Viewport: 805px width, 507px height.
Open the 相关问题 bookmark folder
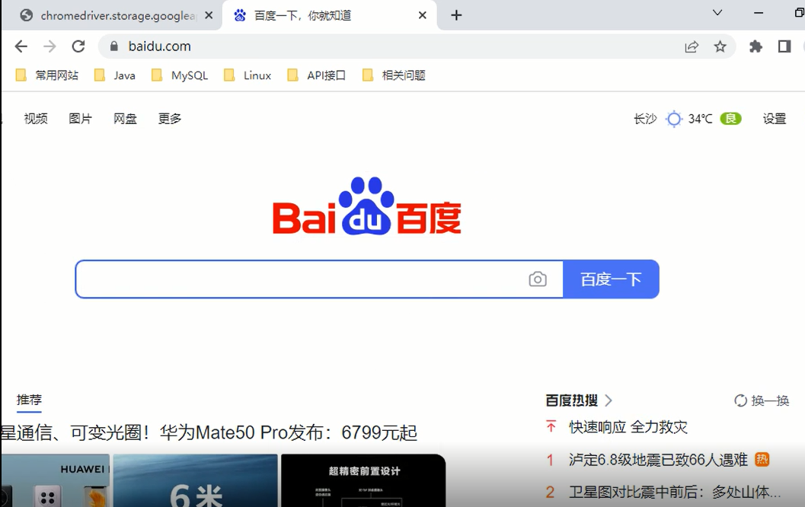point(394,75)
